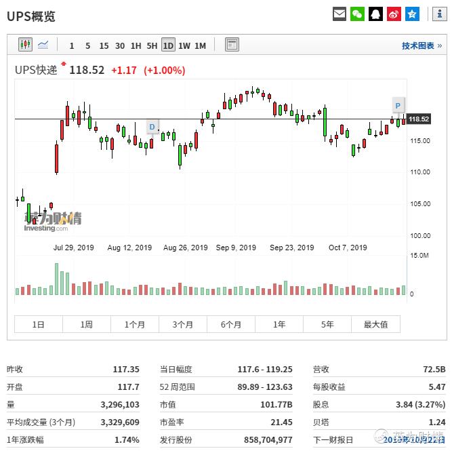452x453 pixels.
Task: Select the 30 minute interval
Action: [120, 46]
